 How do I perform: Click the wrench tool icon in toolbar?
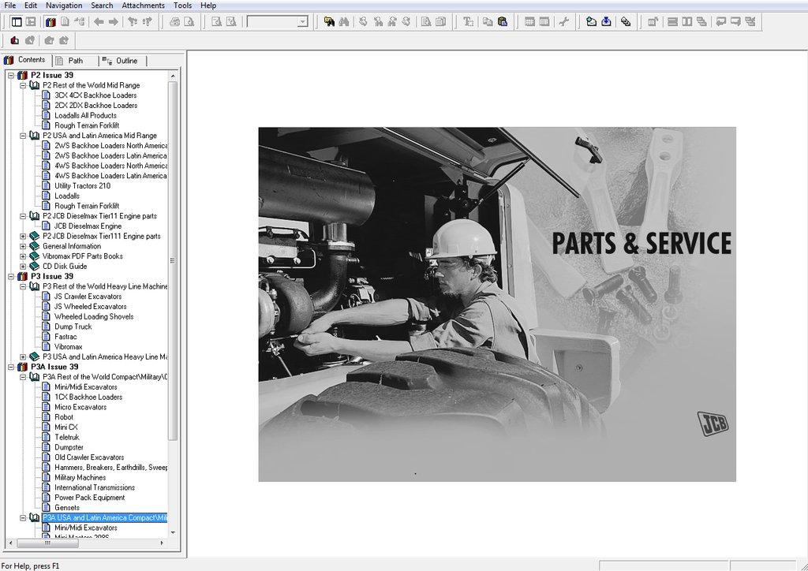click(563, 22)
